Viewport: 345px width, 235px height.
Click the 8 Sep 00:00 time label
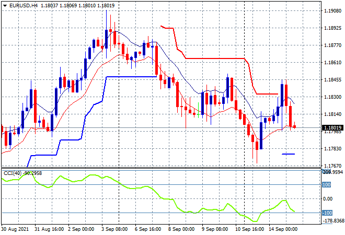coord(181,229)
